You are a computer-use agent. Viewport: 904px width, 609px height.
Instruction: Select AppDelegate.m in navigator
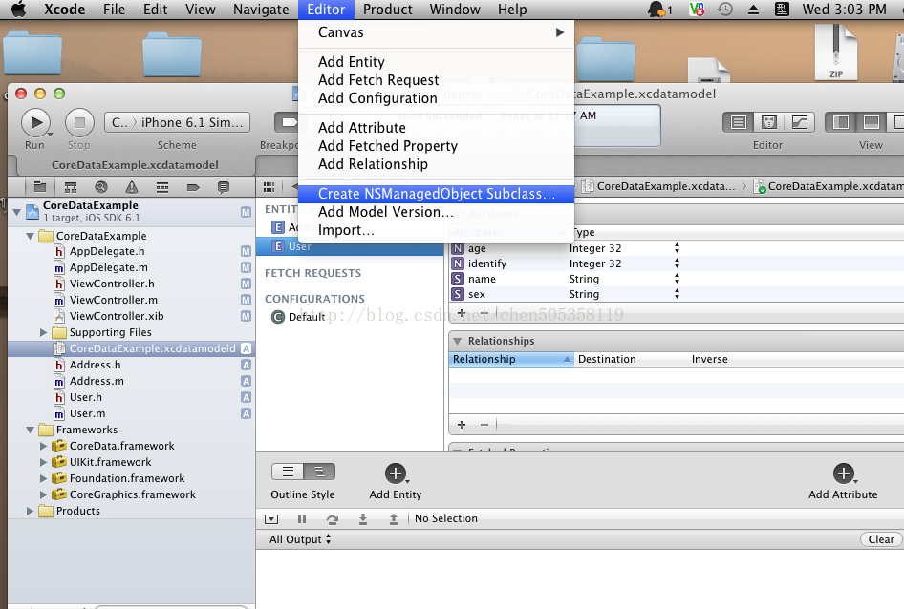pos(108,267)
